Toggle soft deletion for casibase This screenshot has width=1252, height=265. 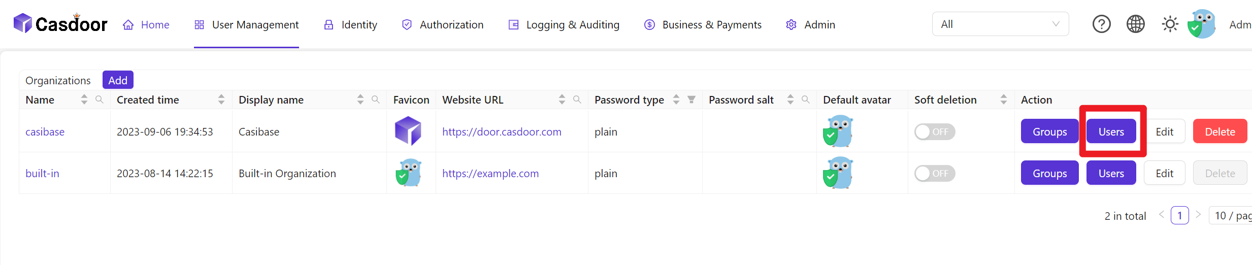[934, 132]
